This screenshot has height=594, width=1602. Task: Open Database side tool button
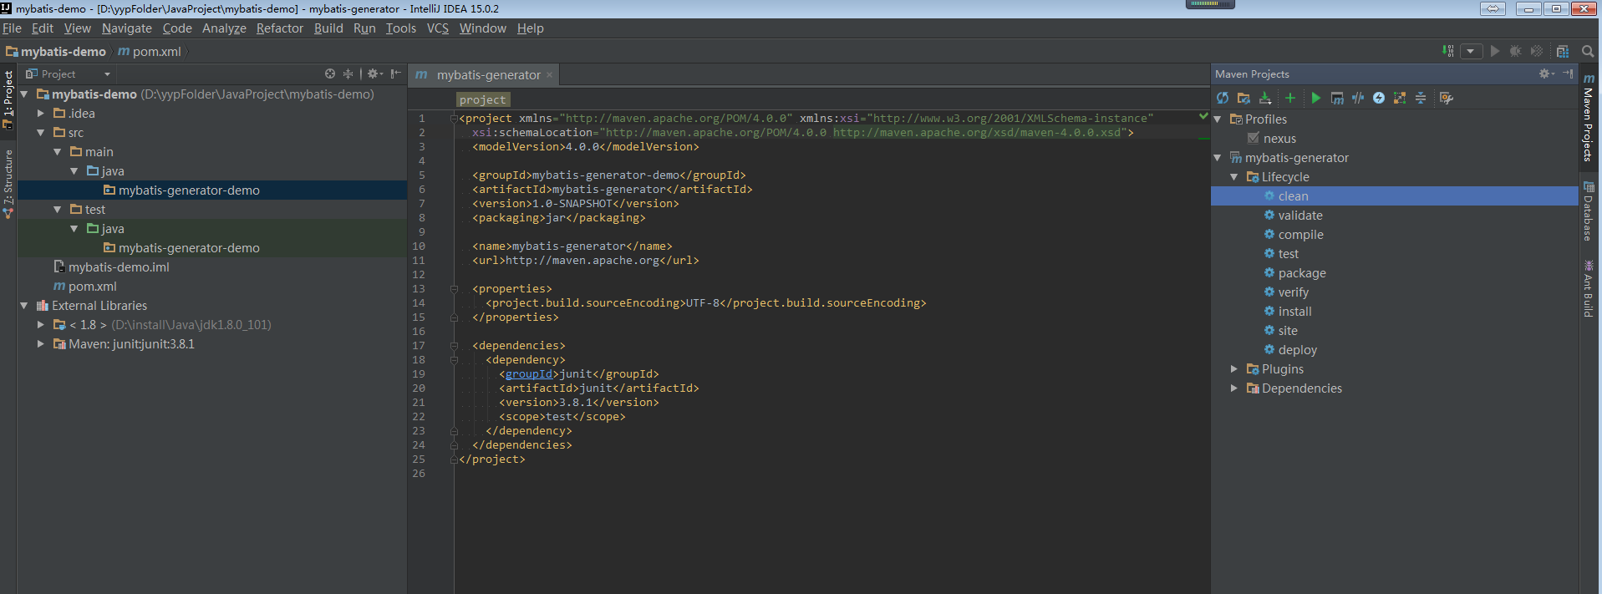[1588, 211]
